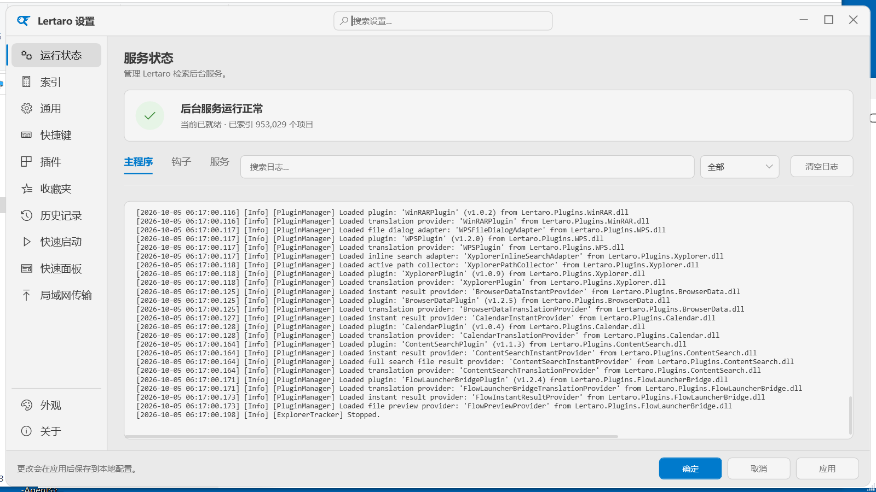
Task: Go to the 通用 settings page label
Action: [50, 108]
